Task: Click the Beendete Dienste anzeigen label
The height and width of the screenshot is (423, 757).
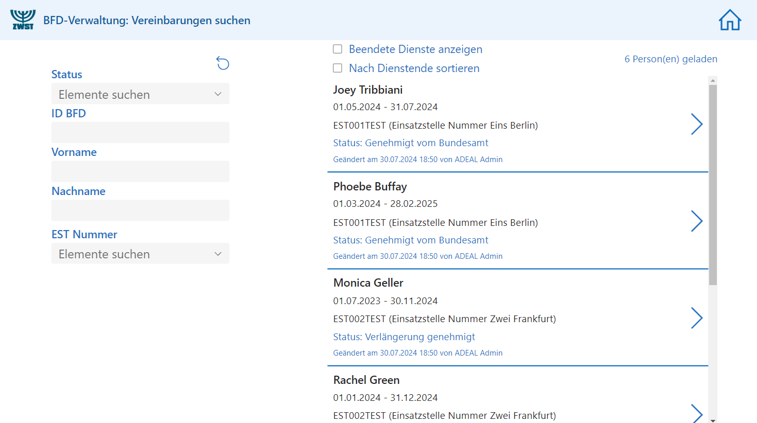Action: 416,49
